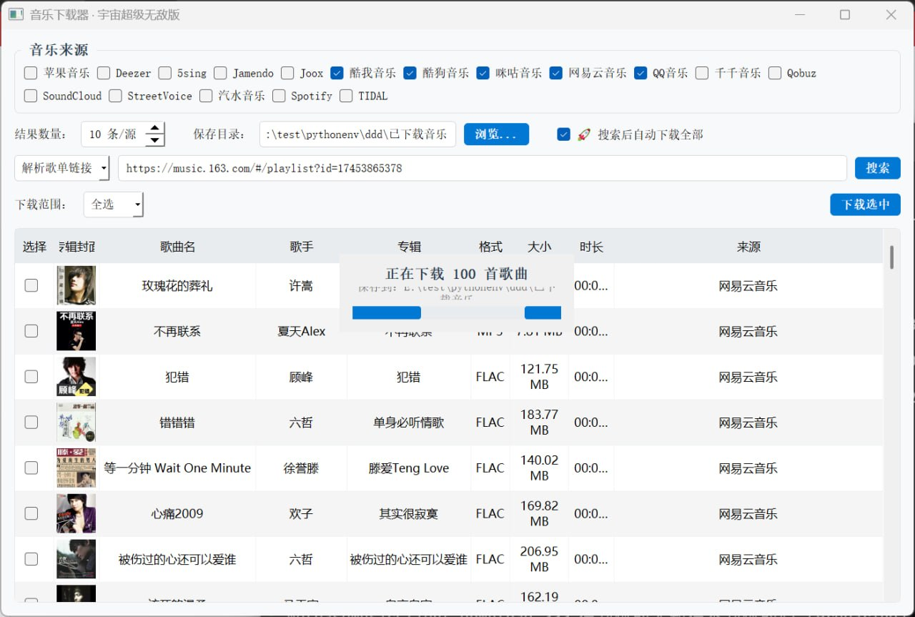Screen dimensions: 915x617
Task: Click the 下载选中 download button
Action: pos(865,204)
